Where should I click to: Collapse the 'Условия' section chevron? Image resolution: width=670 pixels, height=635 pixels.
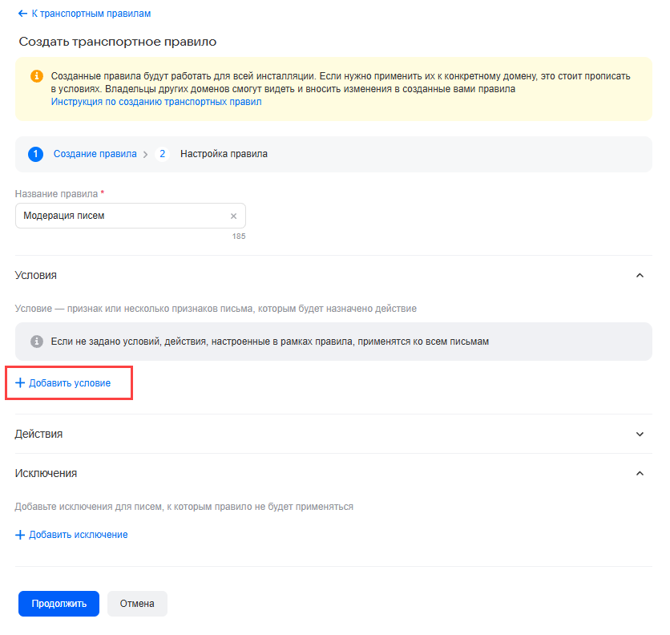click(640, 275)
